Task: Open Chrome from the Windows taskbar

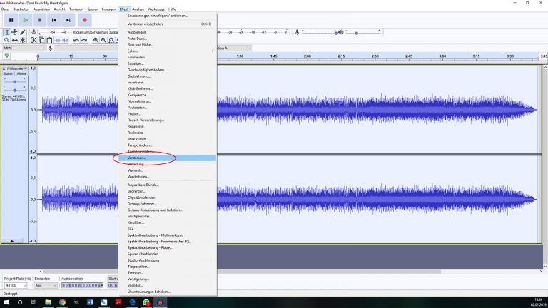Action: click(x=63, y=302)
